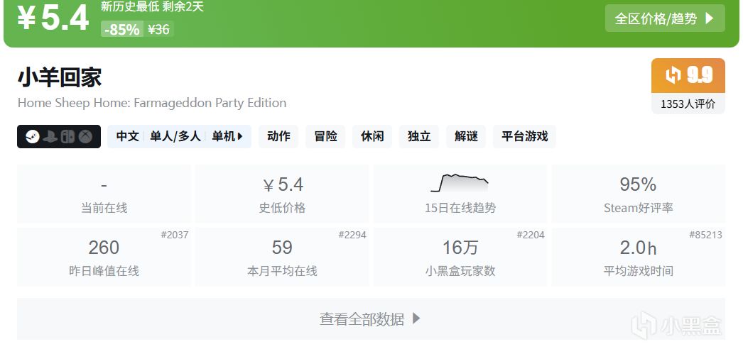Select the 冒险 genre tag
Image resolution: width=743 pixels, height=349 pixels.
pos(325,137)
